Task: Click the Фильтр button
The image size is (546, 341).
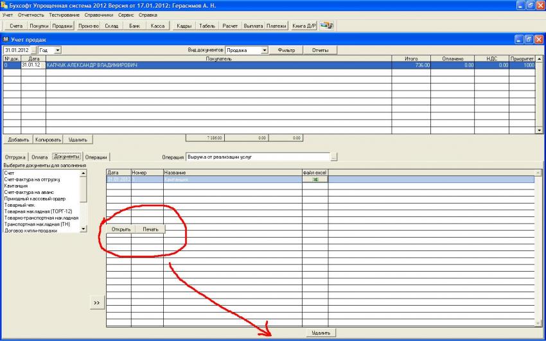Action: pyautogui.click(x=286, y=50)
